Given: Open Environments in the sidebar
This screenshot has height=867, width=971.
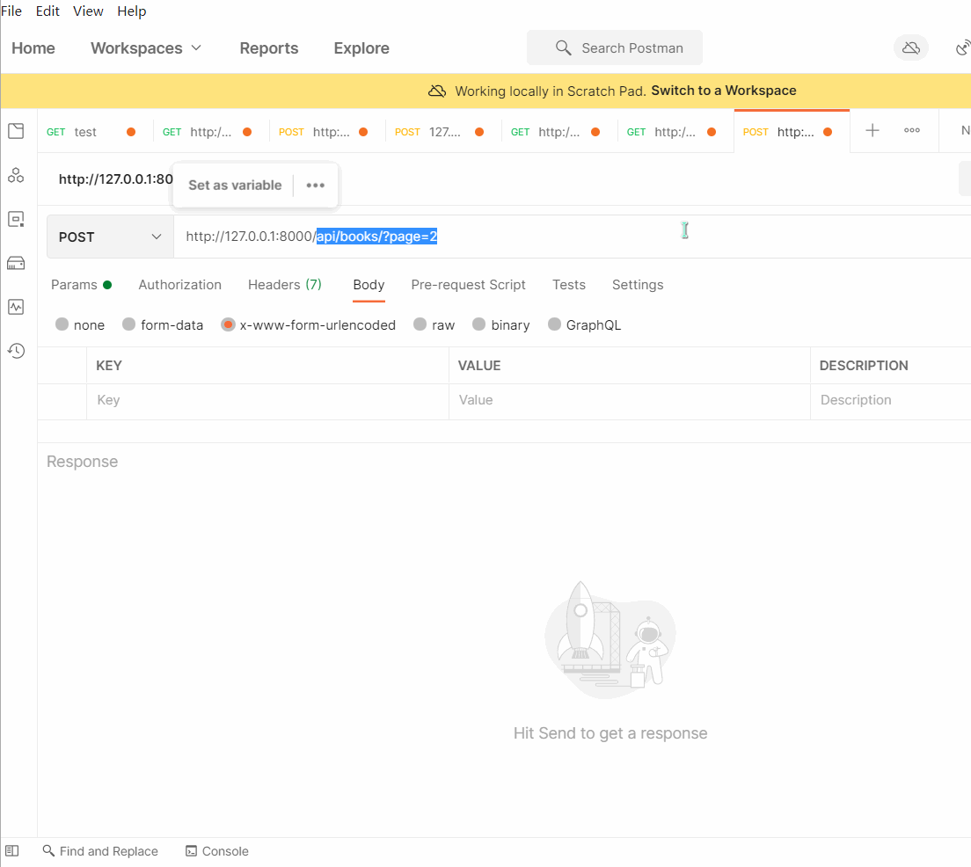Looking at the screenshot, I should tap(16, 220).
